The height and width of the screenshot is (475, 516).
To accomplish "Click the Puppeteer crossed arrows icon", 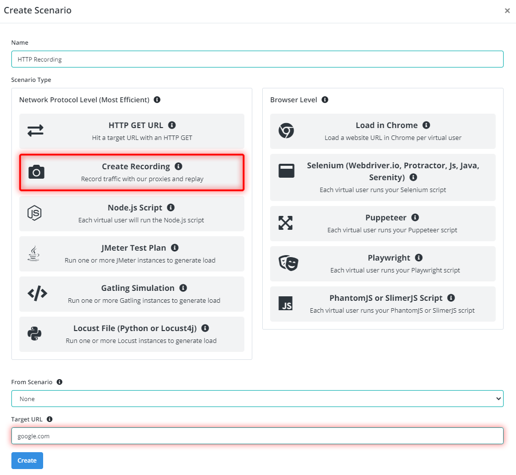I will pyautogui.click(x=286, y=223).
